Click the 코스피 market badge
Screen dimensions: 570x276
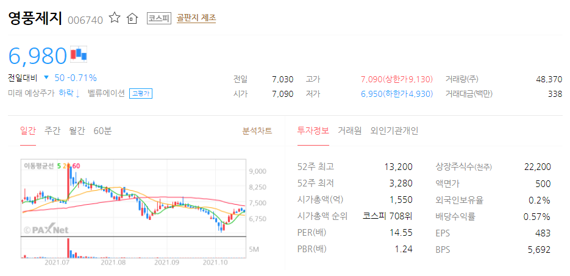pos(159,18)
